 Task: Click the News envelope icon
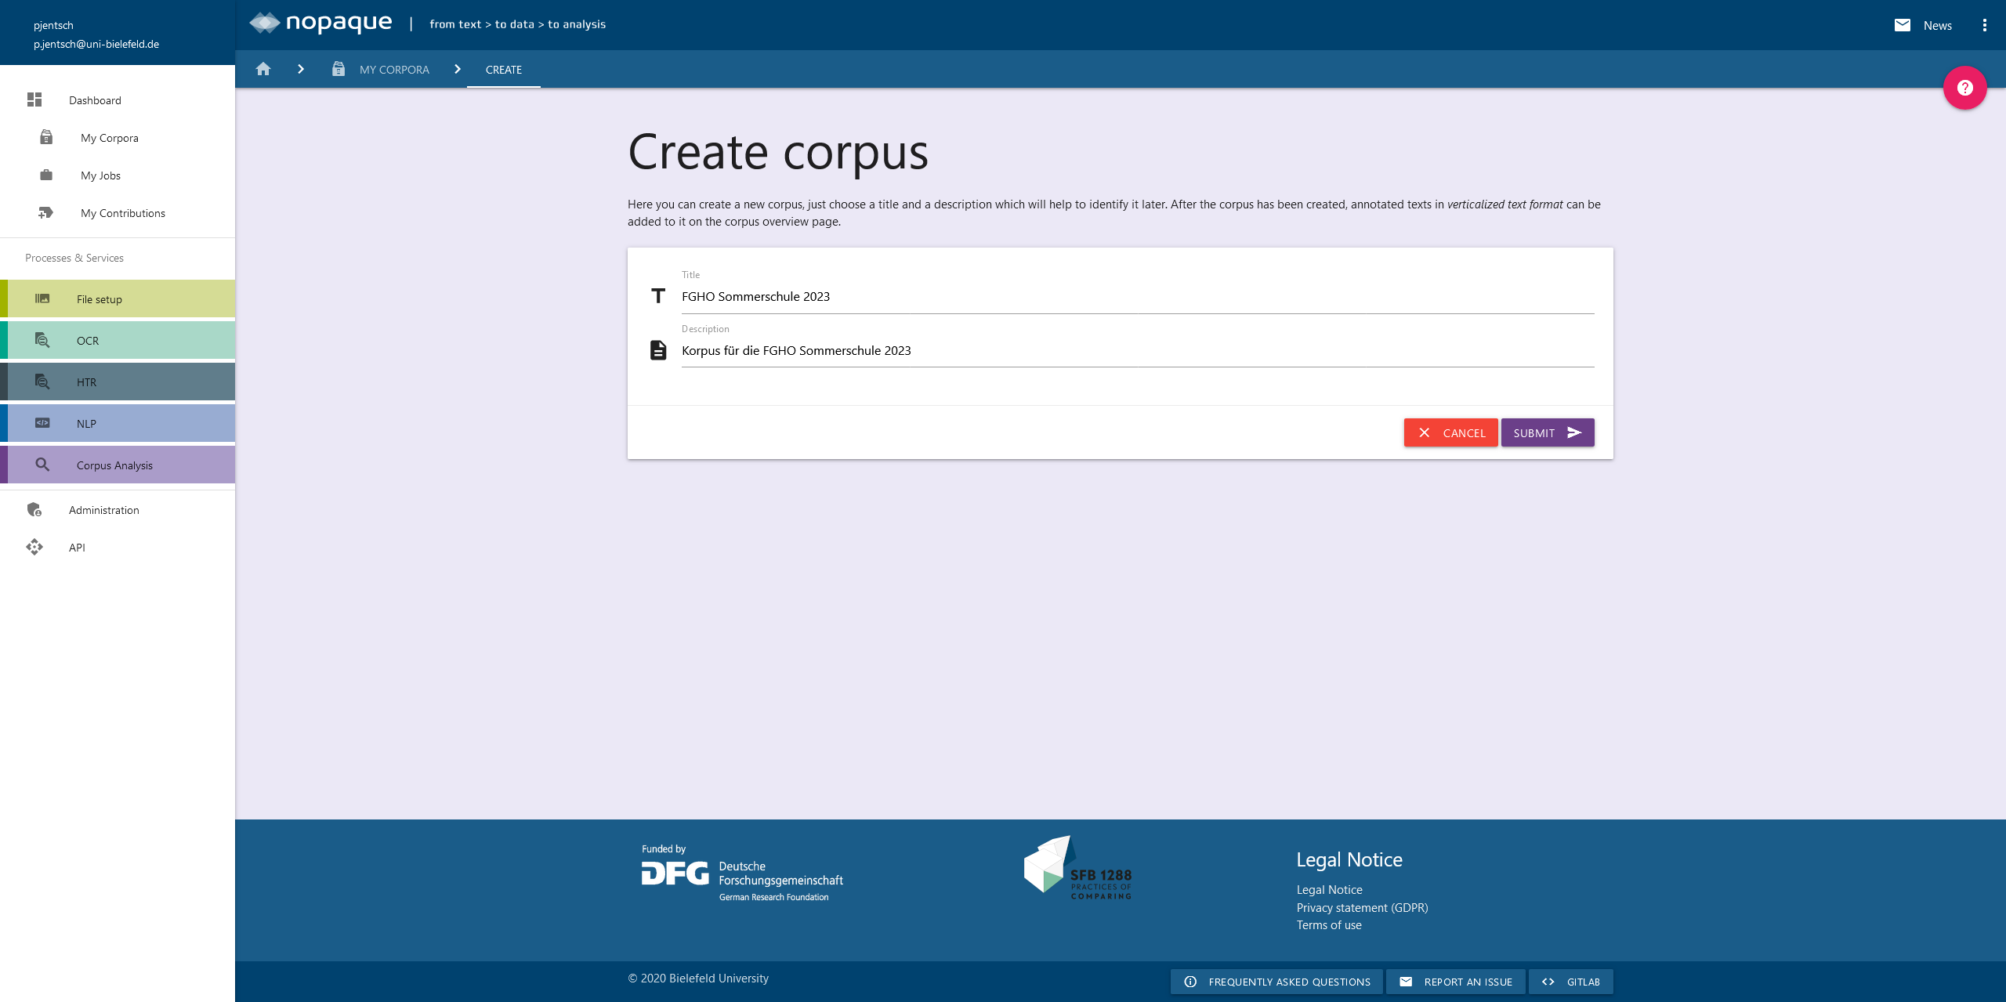click(x=1903, y=25)
